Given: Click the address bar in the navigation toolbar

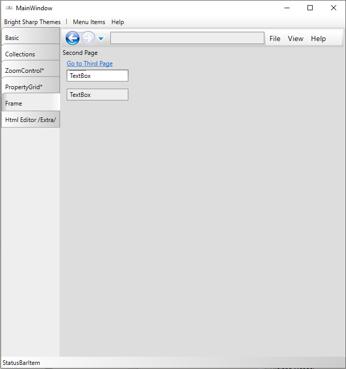Looking at the screenshot, I should [x=187, y=38].
